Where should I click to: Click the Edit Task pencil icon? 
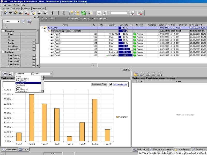21,13
